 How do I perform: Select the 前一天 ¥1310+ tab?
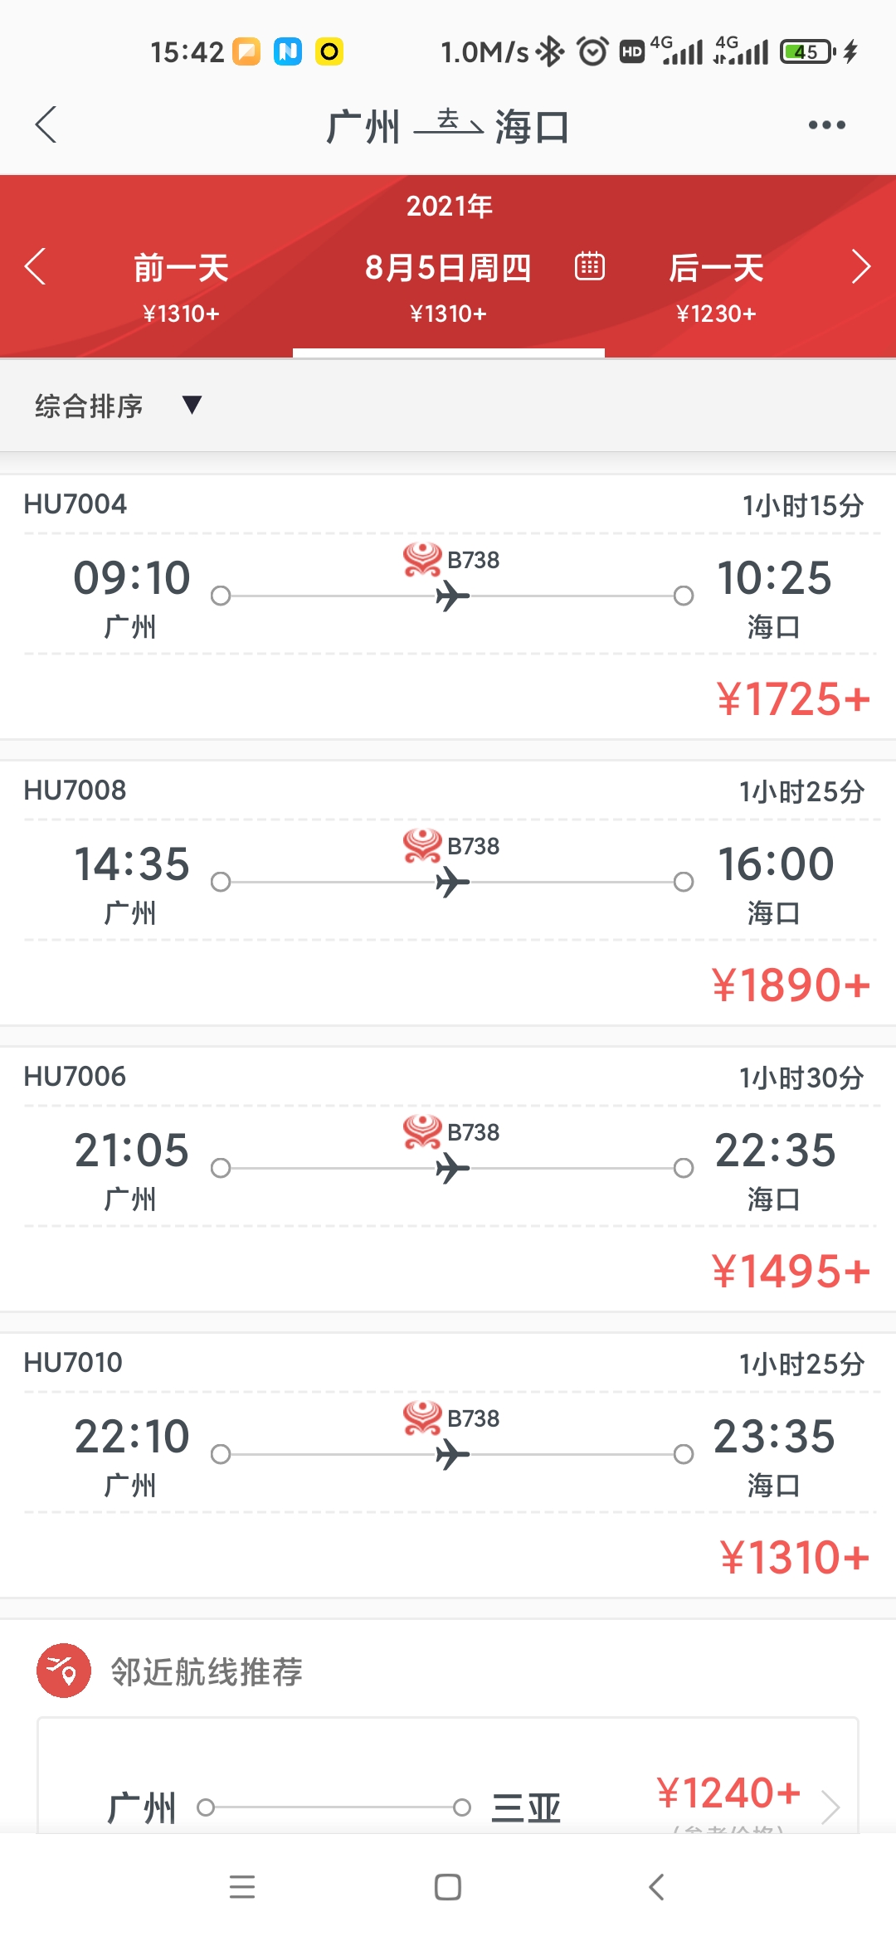tap(181, 287)
